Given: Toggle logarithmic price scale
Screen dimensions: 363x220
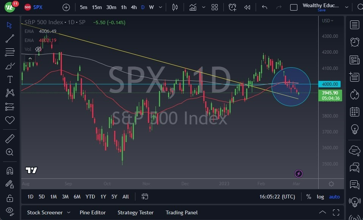Looking at the screenshot, I should [321, 197].
